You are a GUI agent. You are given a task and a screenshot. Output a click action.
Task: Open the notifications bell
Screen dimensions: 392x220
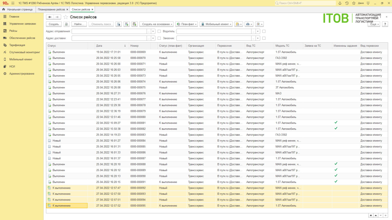[340, 3]
